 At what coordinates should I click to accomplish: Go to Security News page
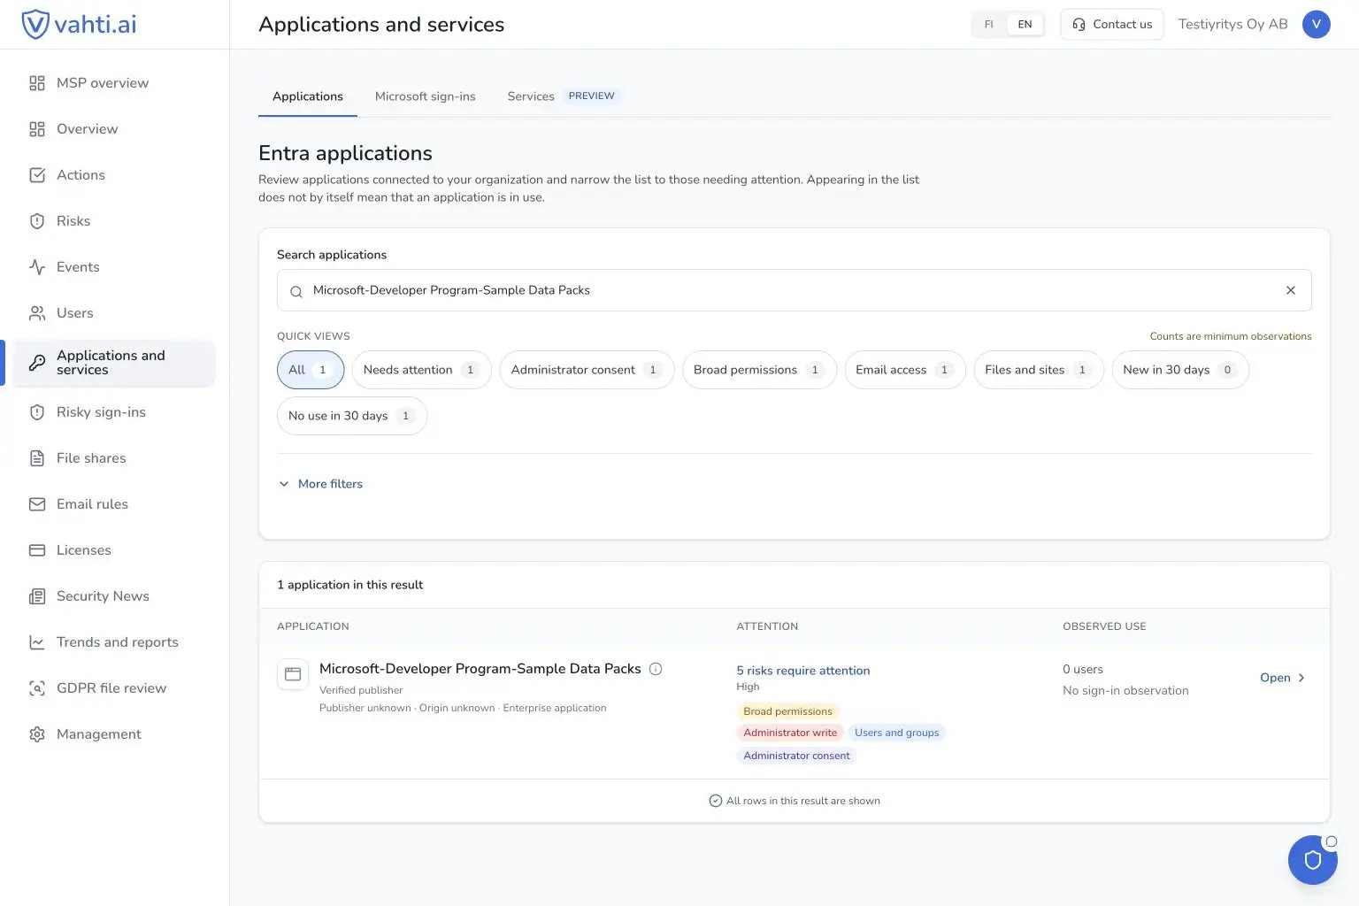(113, 596)
